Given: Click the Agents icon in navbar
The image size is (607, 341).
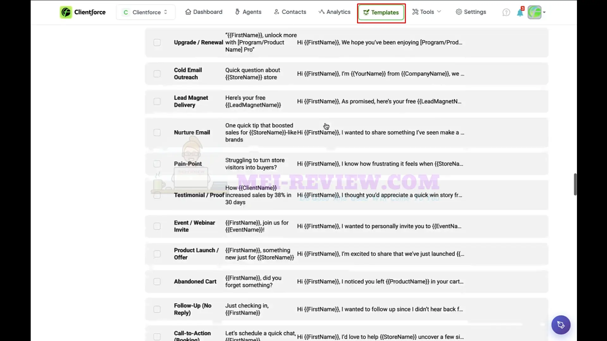Looking at the screenshot, I should tap(237, 12).
